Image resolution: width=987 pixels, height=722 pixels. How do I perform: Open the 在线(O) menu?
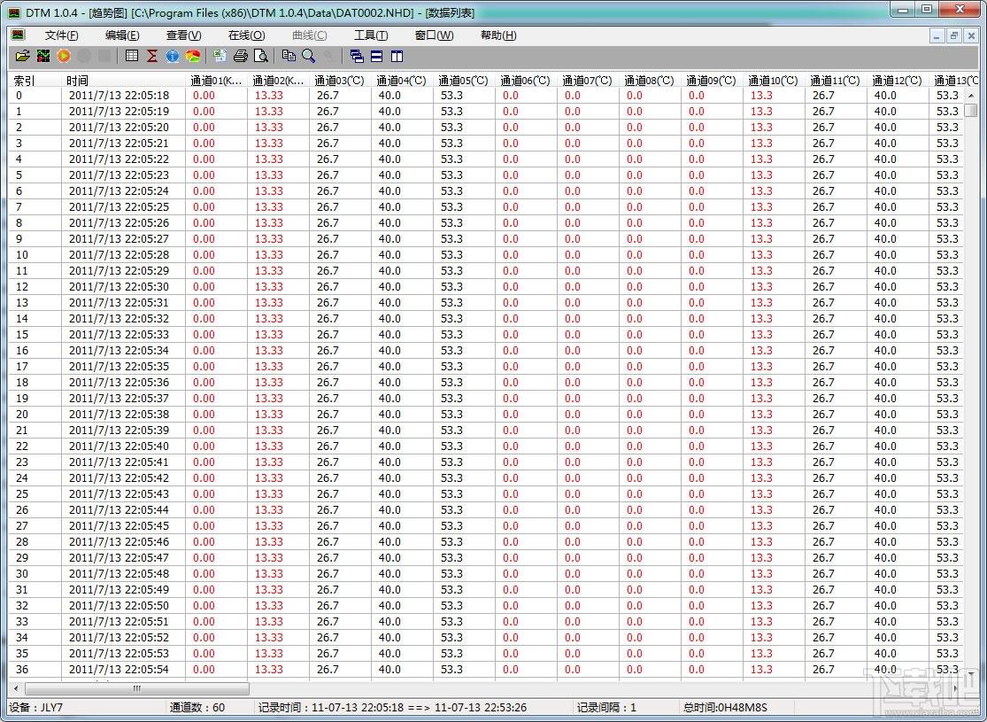(x=247, y=35)
